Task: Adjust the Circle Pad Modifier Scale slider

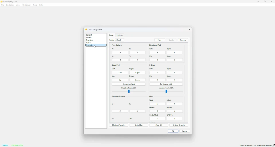Action: (129, 91)
